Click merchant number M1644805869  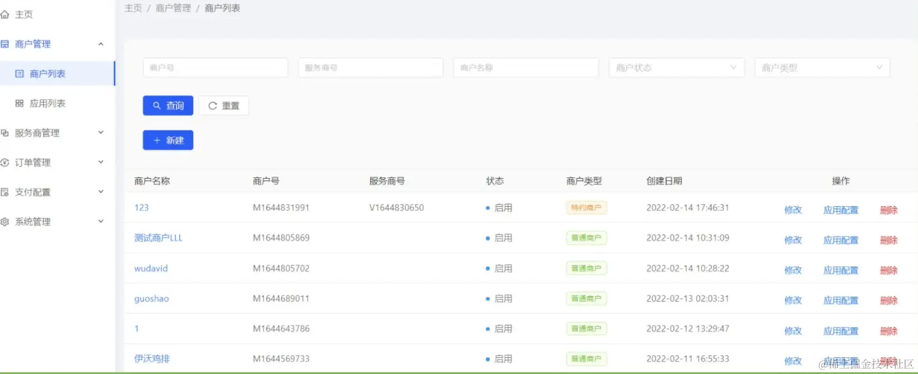[x=281, y=238]
